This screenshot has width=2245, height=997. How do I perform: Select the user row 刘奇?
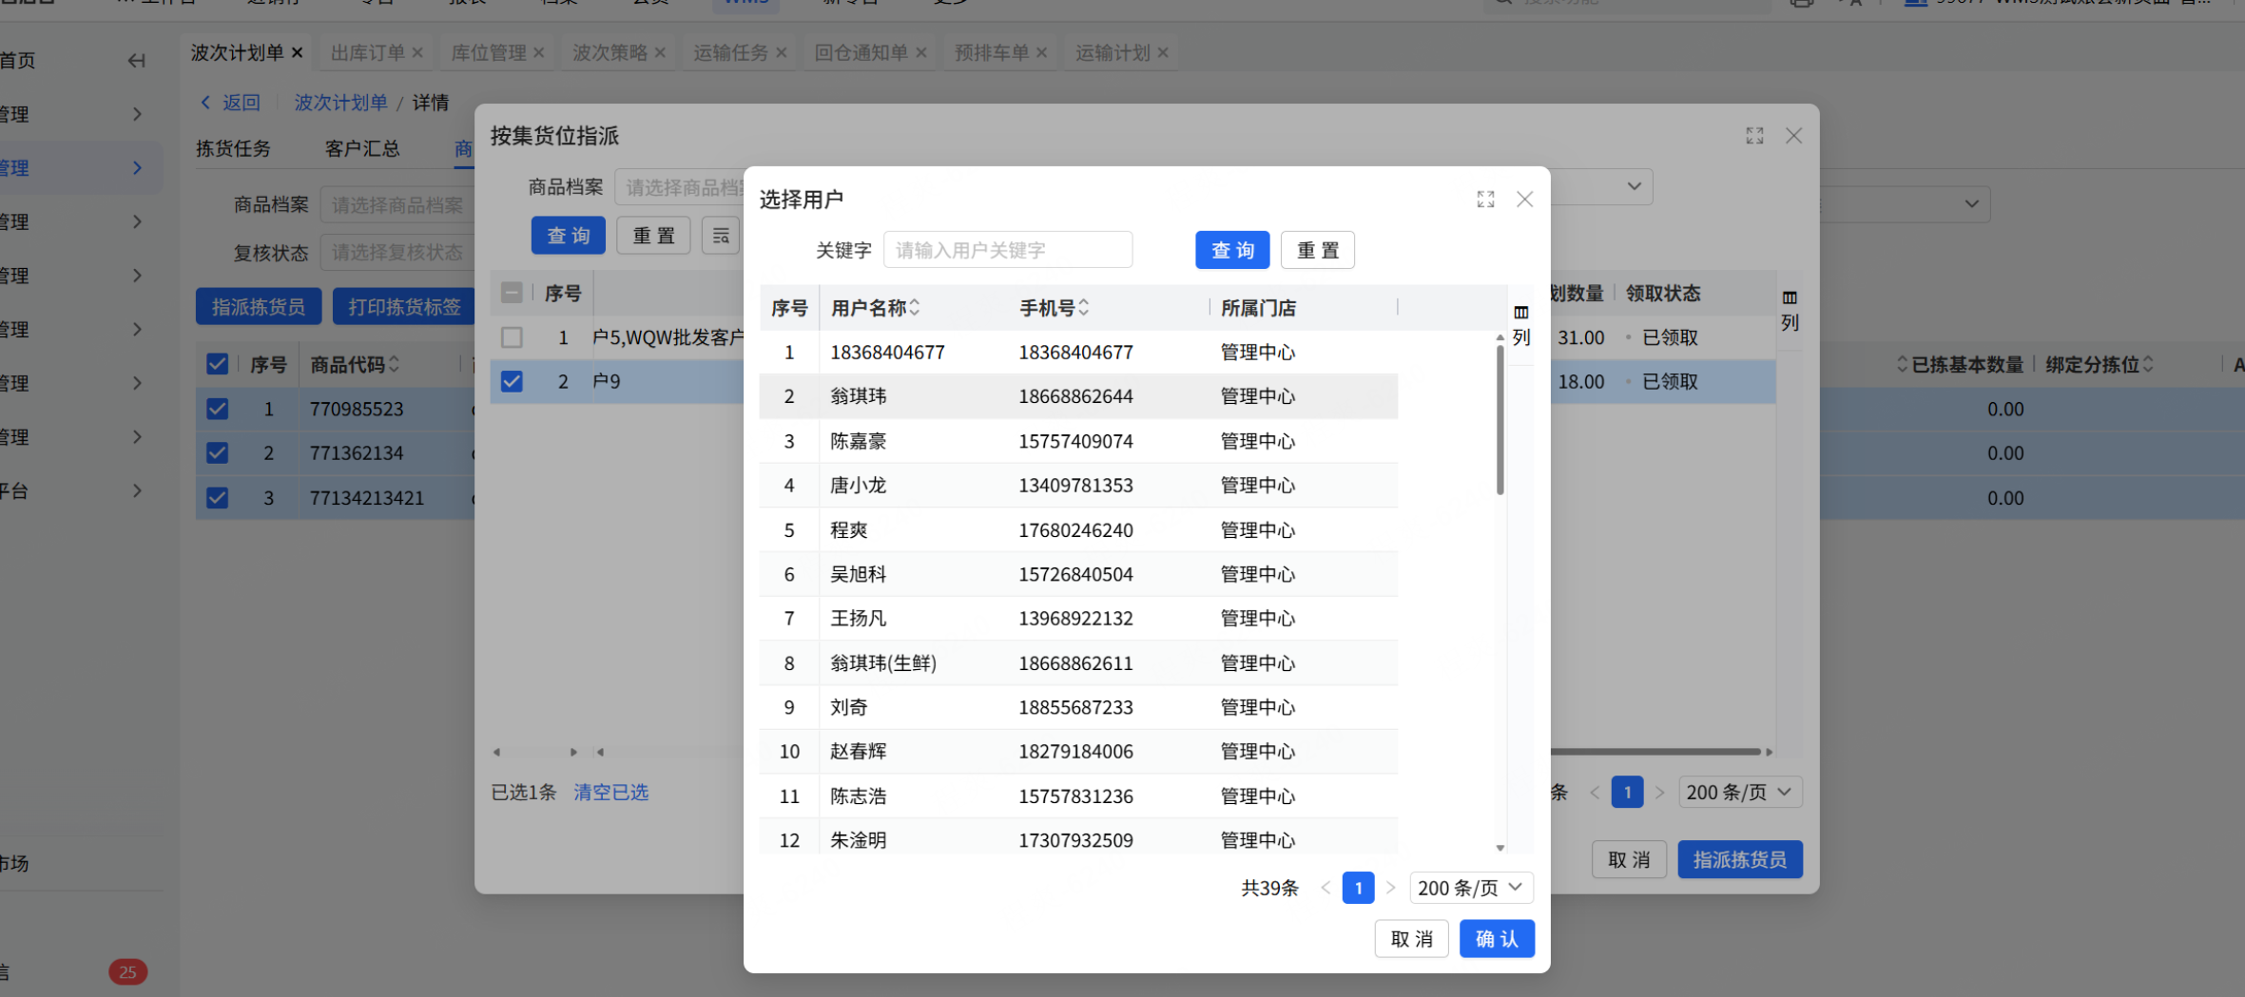click(x=1078, y=707)
